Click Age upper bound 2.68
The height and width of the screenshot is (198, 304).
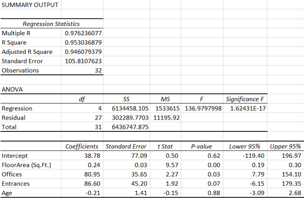point(295,193)
